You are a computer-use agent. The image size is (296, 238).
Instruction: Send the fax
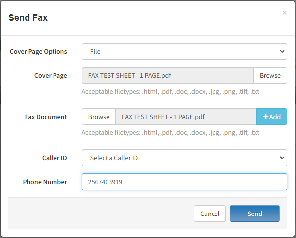point(255,214)
